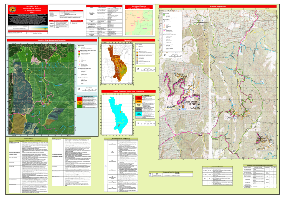Select the "Contact Information" table heading
The image size is (284, 200).
coord(105,6)
